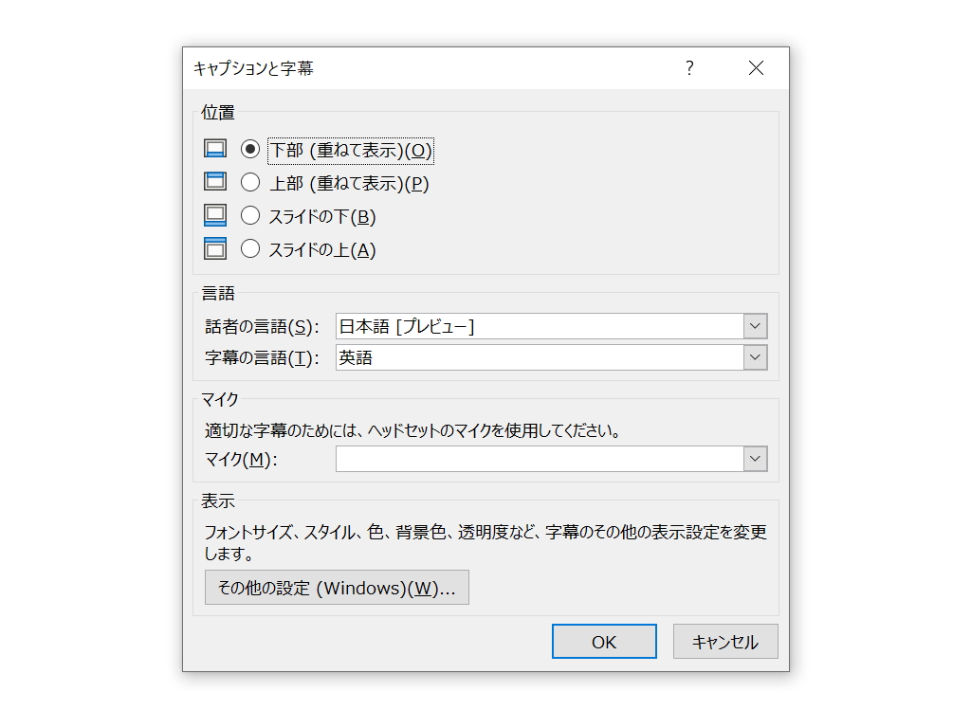Click the 上部 (重ねて表示)(P) label text
The width and height of the screenshot is (971, 728).
(x=349, y=184)
